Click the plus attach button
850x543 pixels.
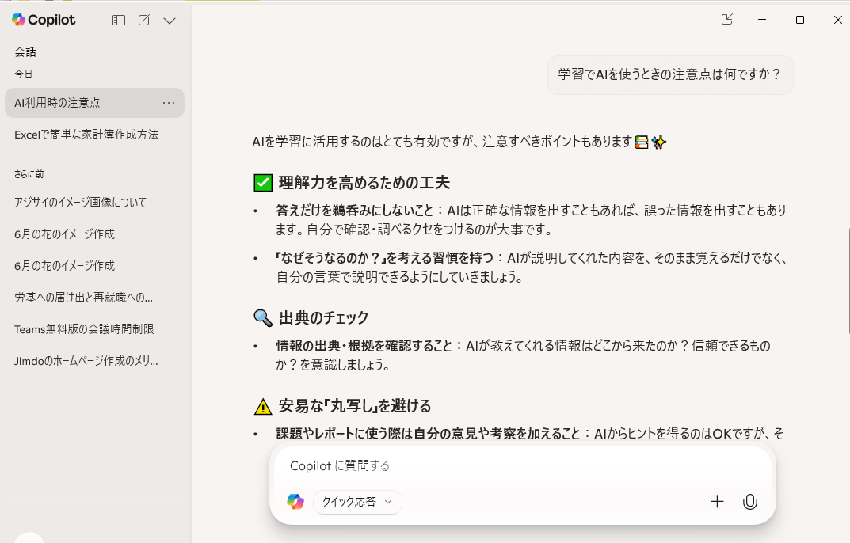[717, 502]
